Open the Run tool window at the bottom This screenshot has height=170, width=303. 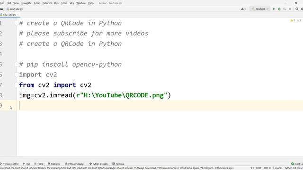[27, 164]
